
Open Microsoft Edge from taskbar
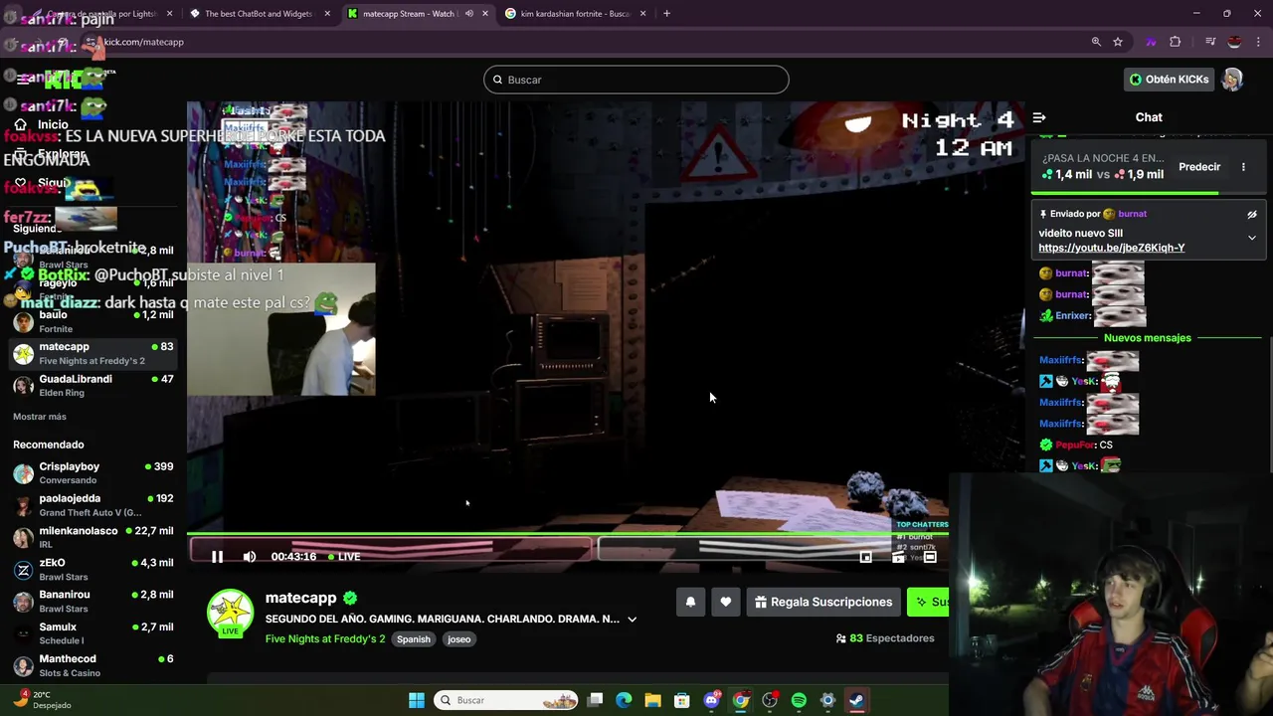click(x=624, y=700)
